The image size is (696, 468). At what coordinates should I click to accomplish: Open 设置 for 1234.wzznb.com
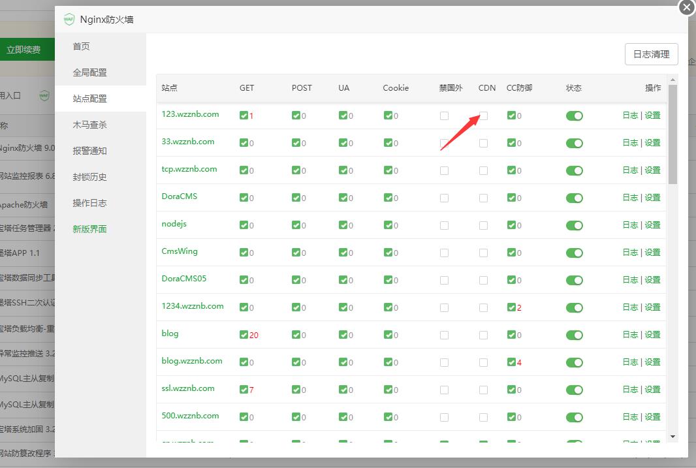[652, 307]
